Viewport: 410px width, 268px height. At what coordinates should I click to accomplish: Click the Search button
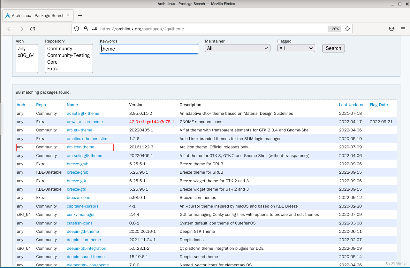point(333,48)
